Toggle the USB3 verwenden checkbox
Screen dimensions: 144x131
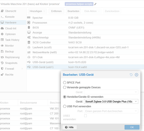coord(86,116)
